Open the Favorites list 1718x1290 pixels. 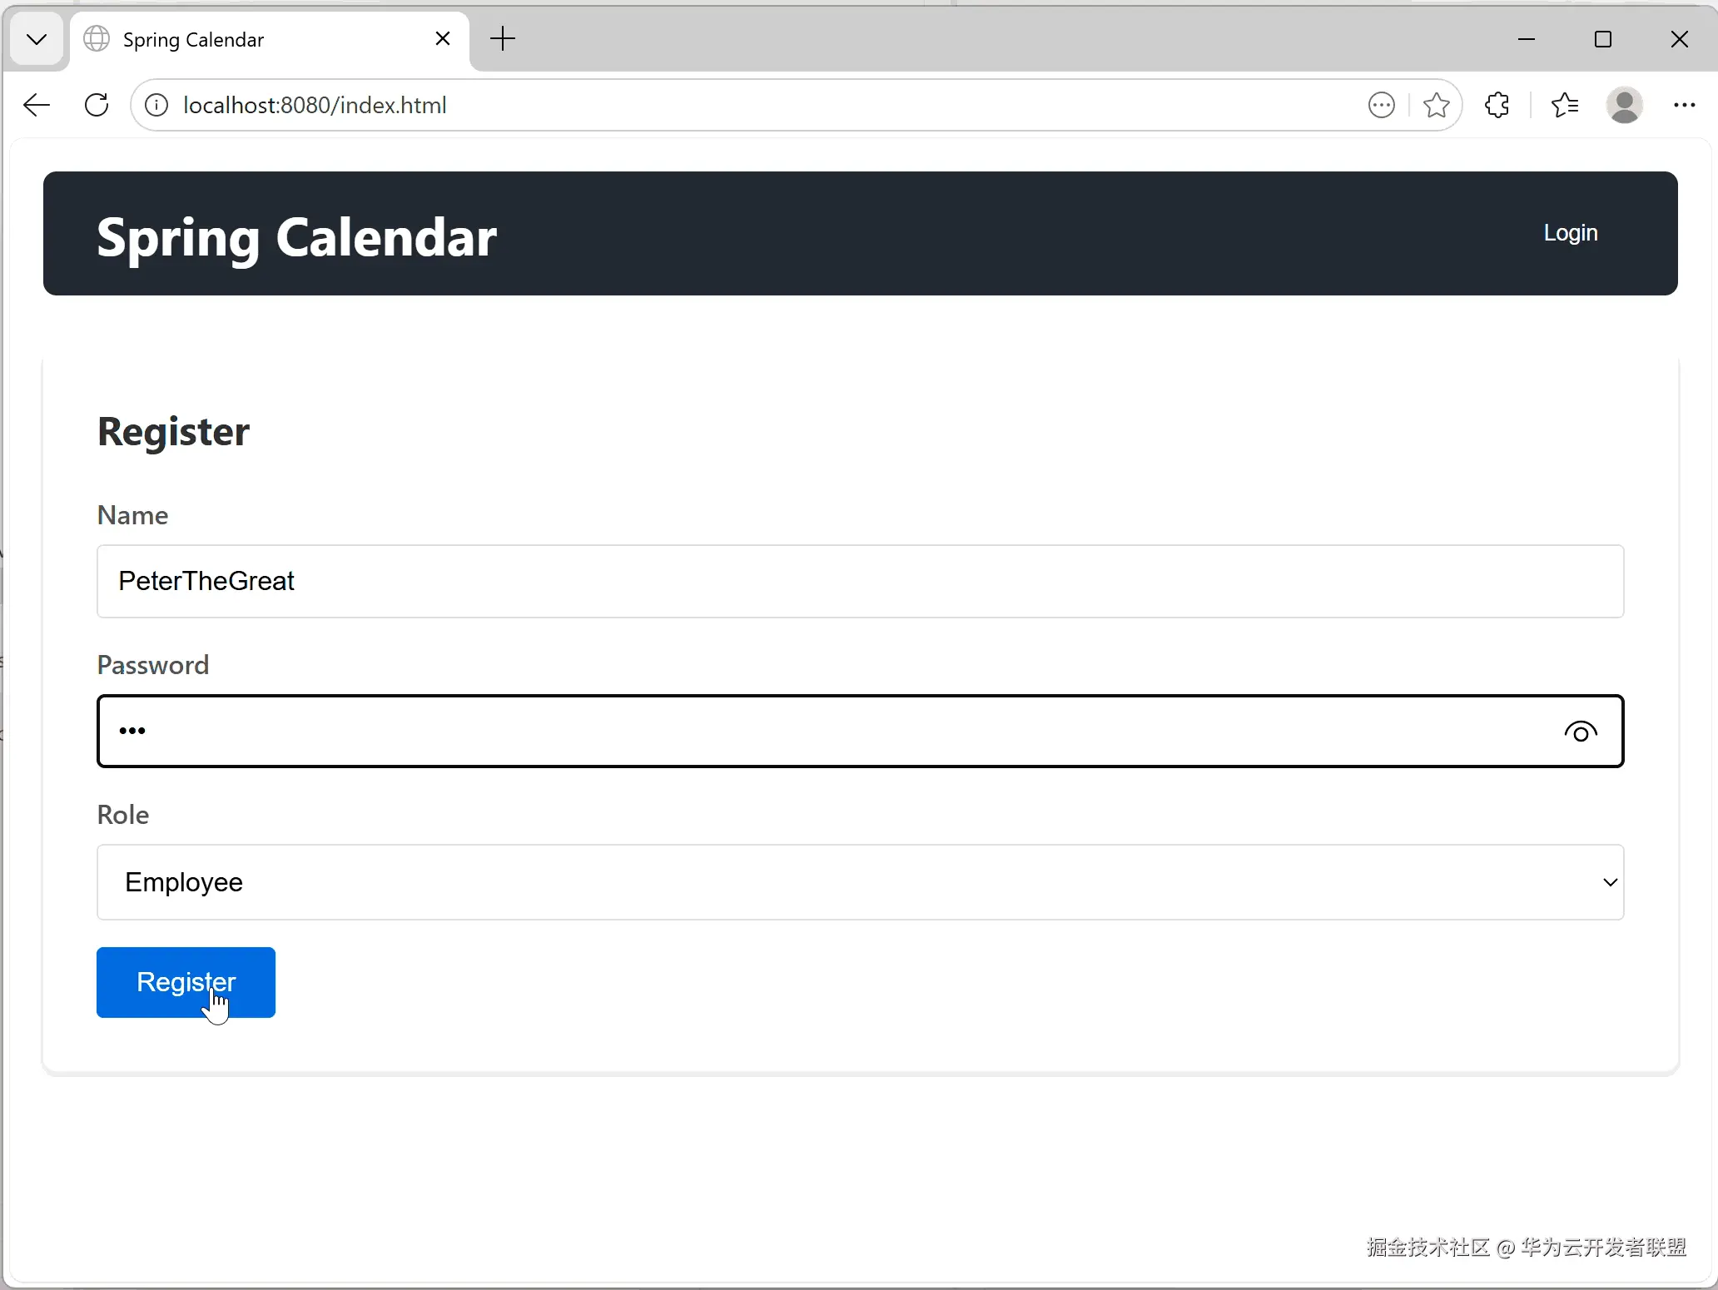click(1565, 105)
